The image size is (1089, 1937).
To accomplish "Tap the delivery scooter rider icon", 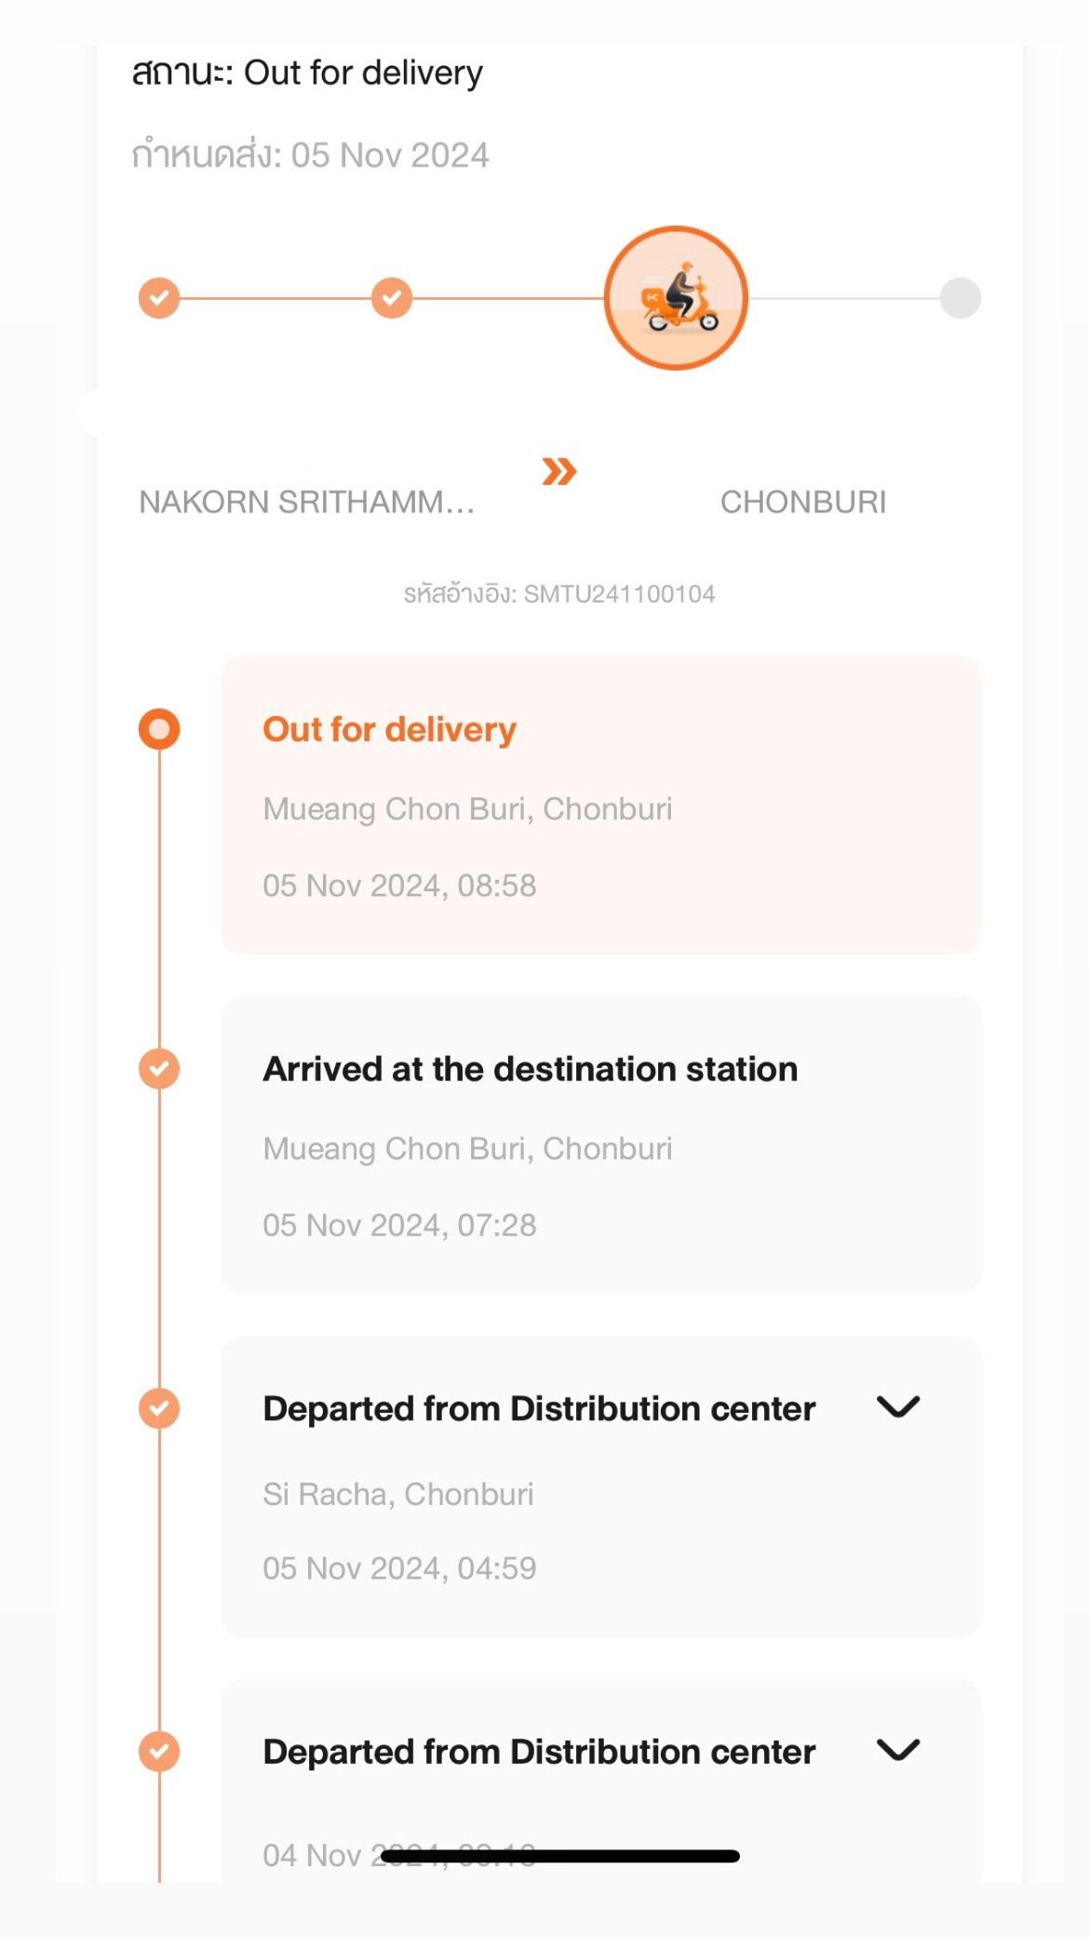I will [x=676, y=298].
